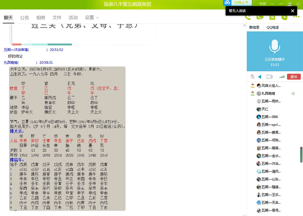Viewport: 303px width, 216px height.
Task: Click the large microphone voice chat icon
Action: (x=275, y=47)
